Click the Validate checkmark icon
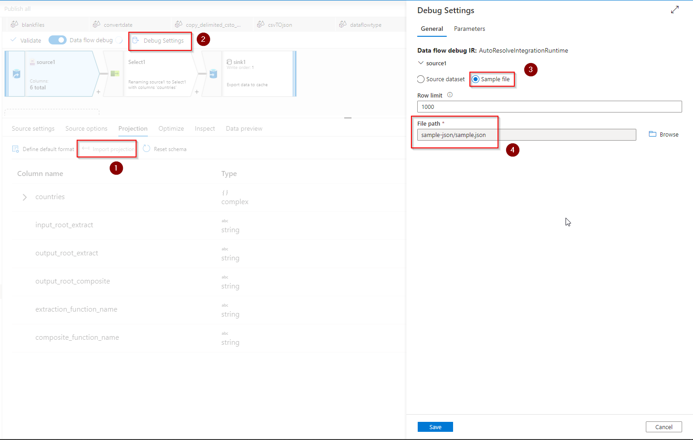The width and height of the screenshot is (693, 440). pos(14,40)
